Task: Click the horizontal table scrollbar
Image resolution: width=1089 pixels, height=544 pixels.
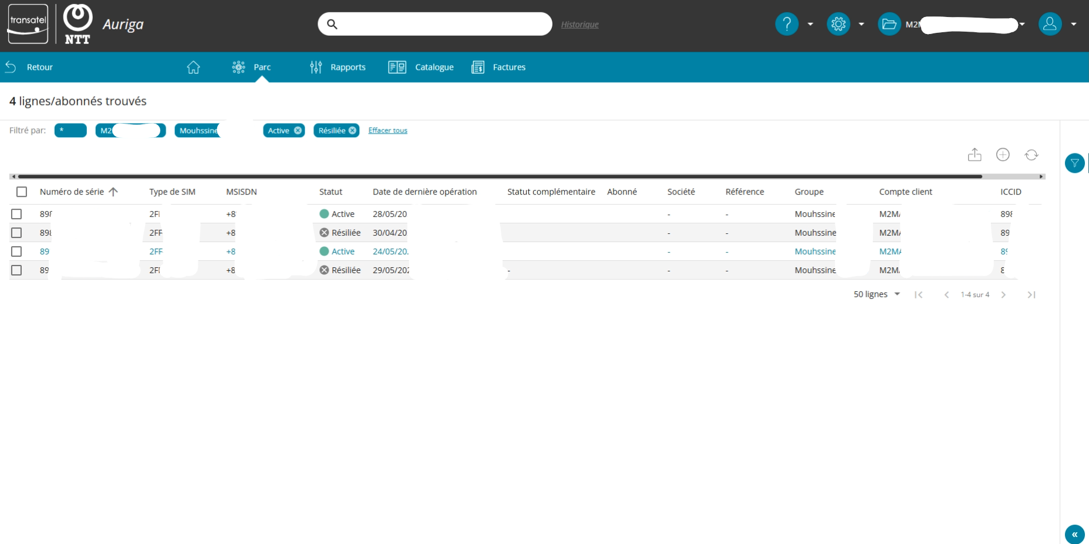Action: point(500,176)
